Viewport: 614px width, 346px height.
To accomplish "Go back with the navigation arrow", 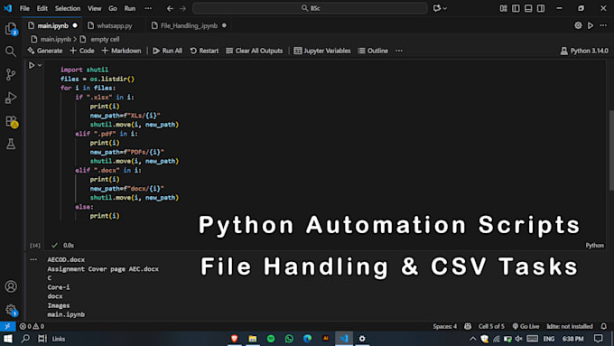I will pos(170,8).
